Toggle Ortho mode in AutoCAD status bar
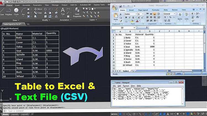Image resolution: width=207 pixels, height=116 pixels. tap(130, 114)
